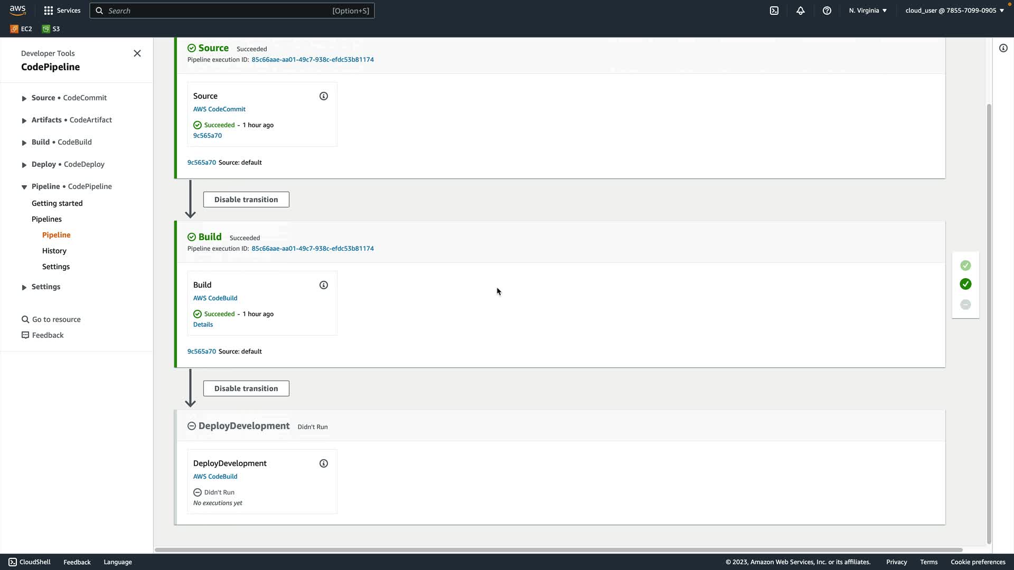Viewport: 1014px width, 570px height.
Task: Click the Source action info icon
Action: pyautogui.click(x=324, y=96)
